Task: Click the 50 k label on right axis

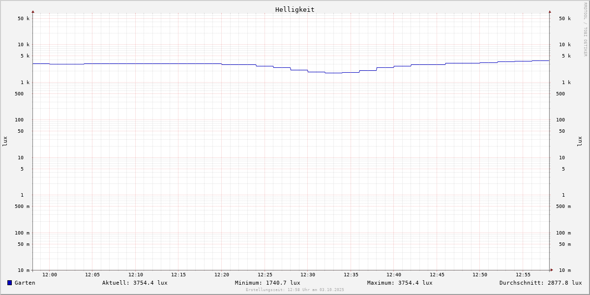Action: point(564,19)
